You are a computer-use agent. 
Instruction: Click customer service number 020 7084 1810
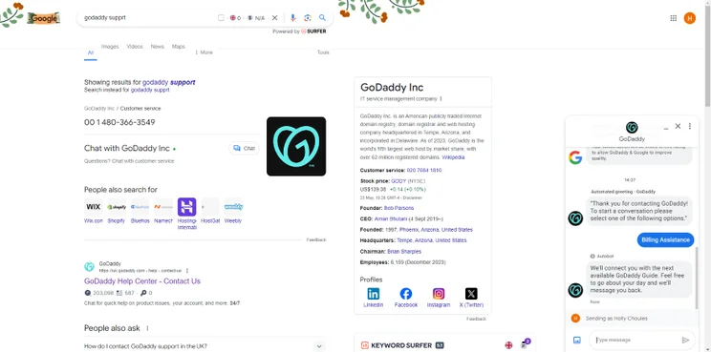[x=424, y=170]
